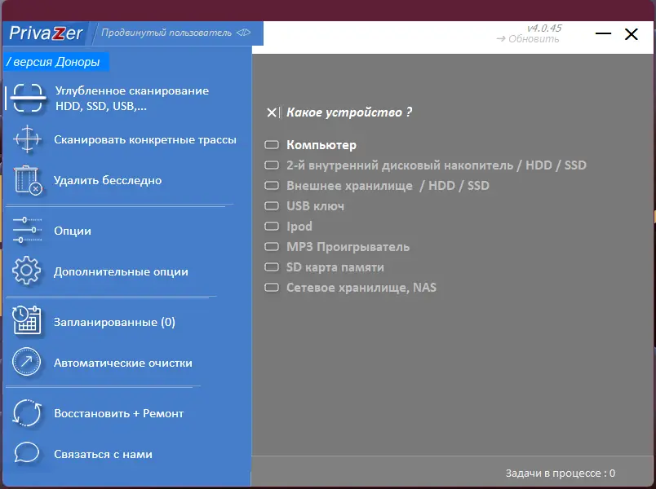Click the gear icon for Дополнительные опции
The height and width of the screenshot is (489, 656).
27,271
